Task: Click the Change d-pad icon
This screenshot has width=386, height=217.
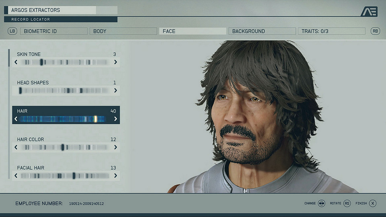Action: 321,203
